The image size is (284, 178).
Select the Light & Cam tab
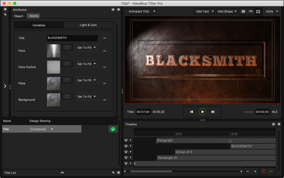[x=88, y=25]
